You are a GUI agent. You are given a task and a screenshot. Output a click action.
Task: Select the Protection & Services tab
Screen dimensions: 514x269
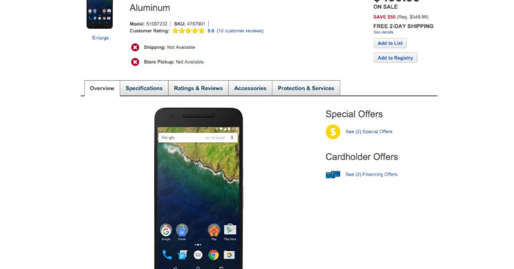click(x=306, y=88)
